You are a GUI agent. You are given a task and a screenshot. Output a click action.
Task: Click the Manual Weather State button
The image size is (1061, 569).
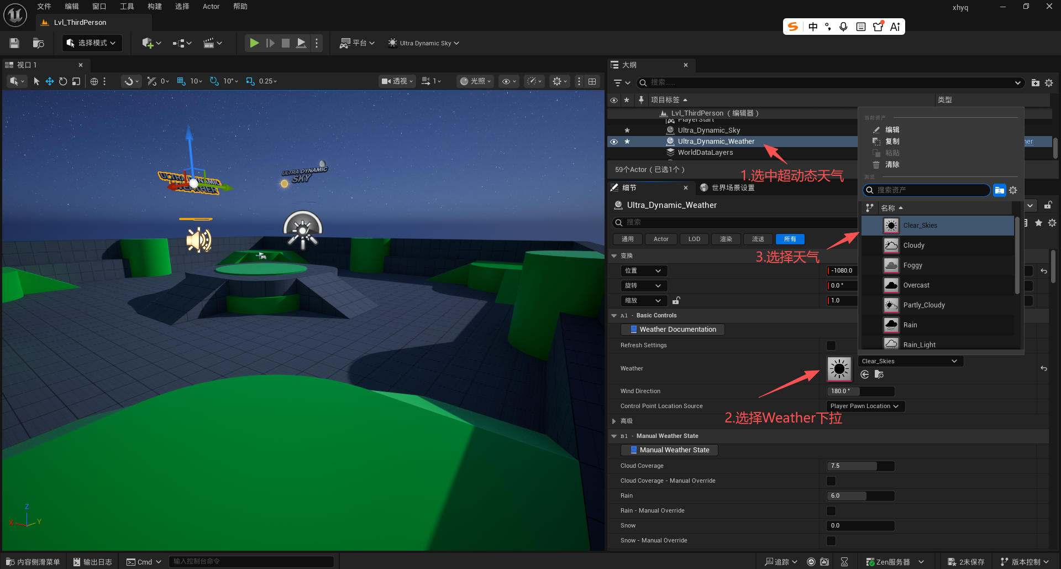pos(669,450)
